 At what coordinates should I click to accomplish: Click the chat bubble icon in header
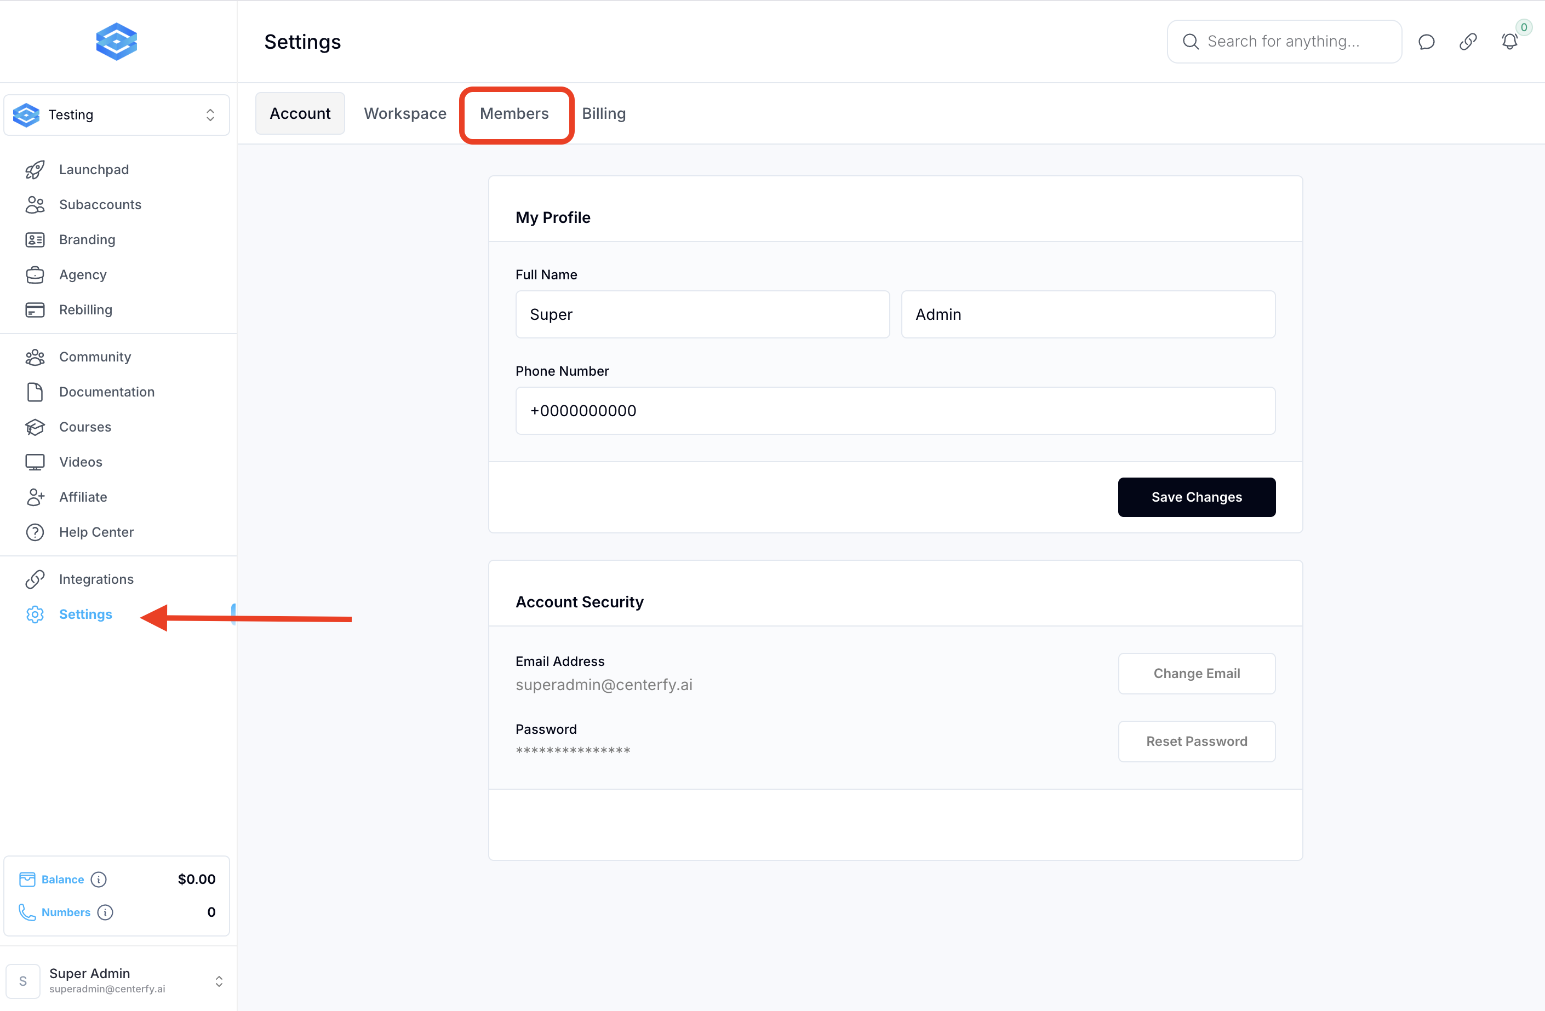[1426, 42]
